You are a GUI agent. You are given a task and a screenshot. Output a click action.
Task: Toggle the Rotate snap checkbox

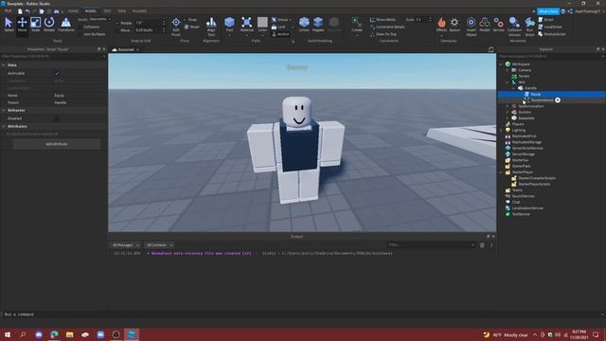117,23
